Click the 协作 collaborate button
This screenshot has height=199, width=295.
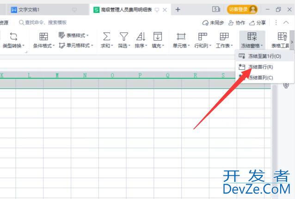pyautogui.click(x=237, y=23)
